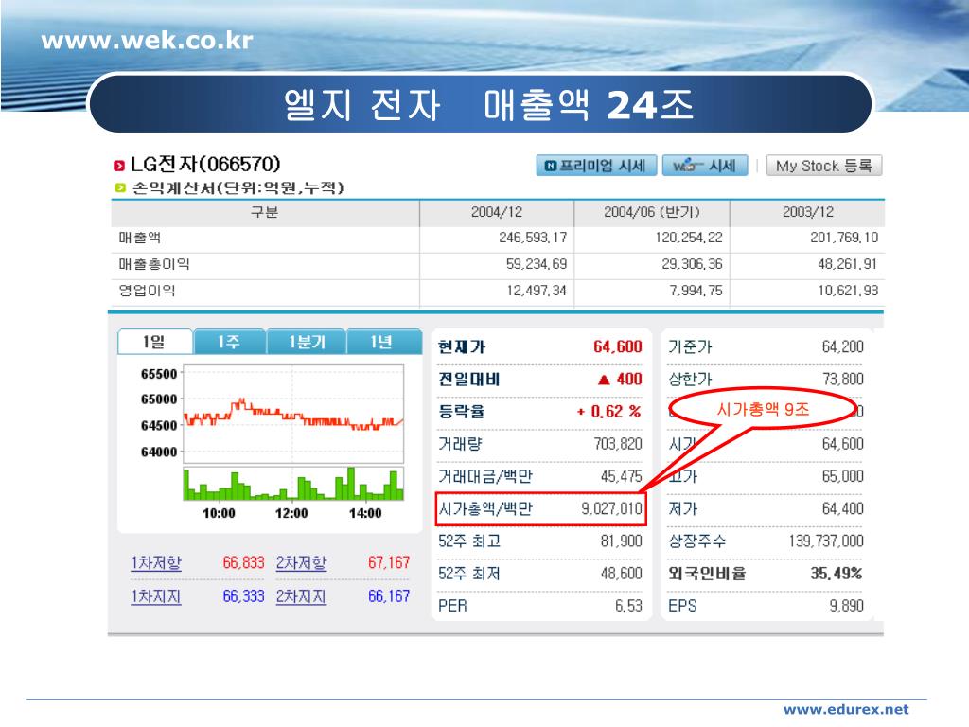
Task: Select the 1일 chart tab
Action: 154,342
